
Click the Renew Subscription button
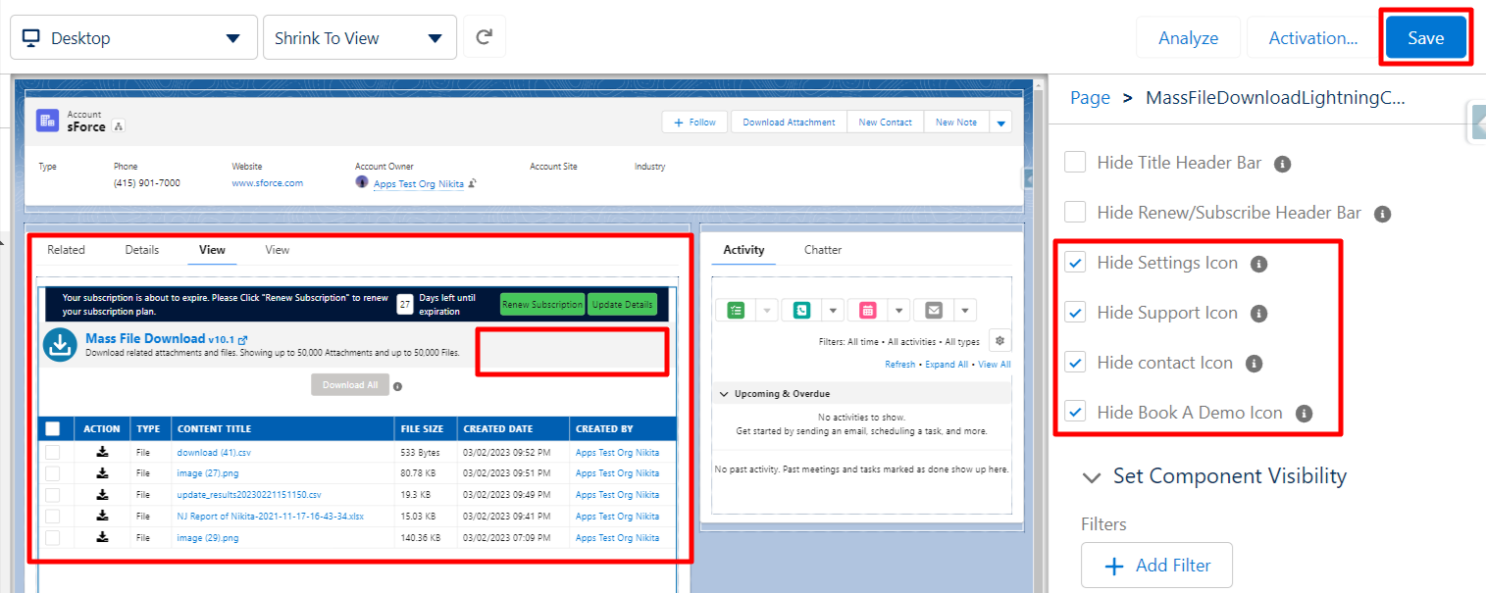[542, 305]
